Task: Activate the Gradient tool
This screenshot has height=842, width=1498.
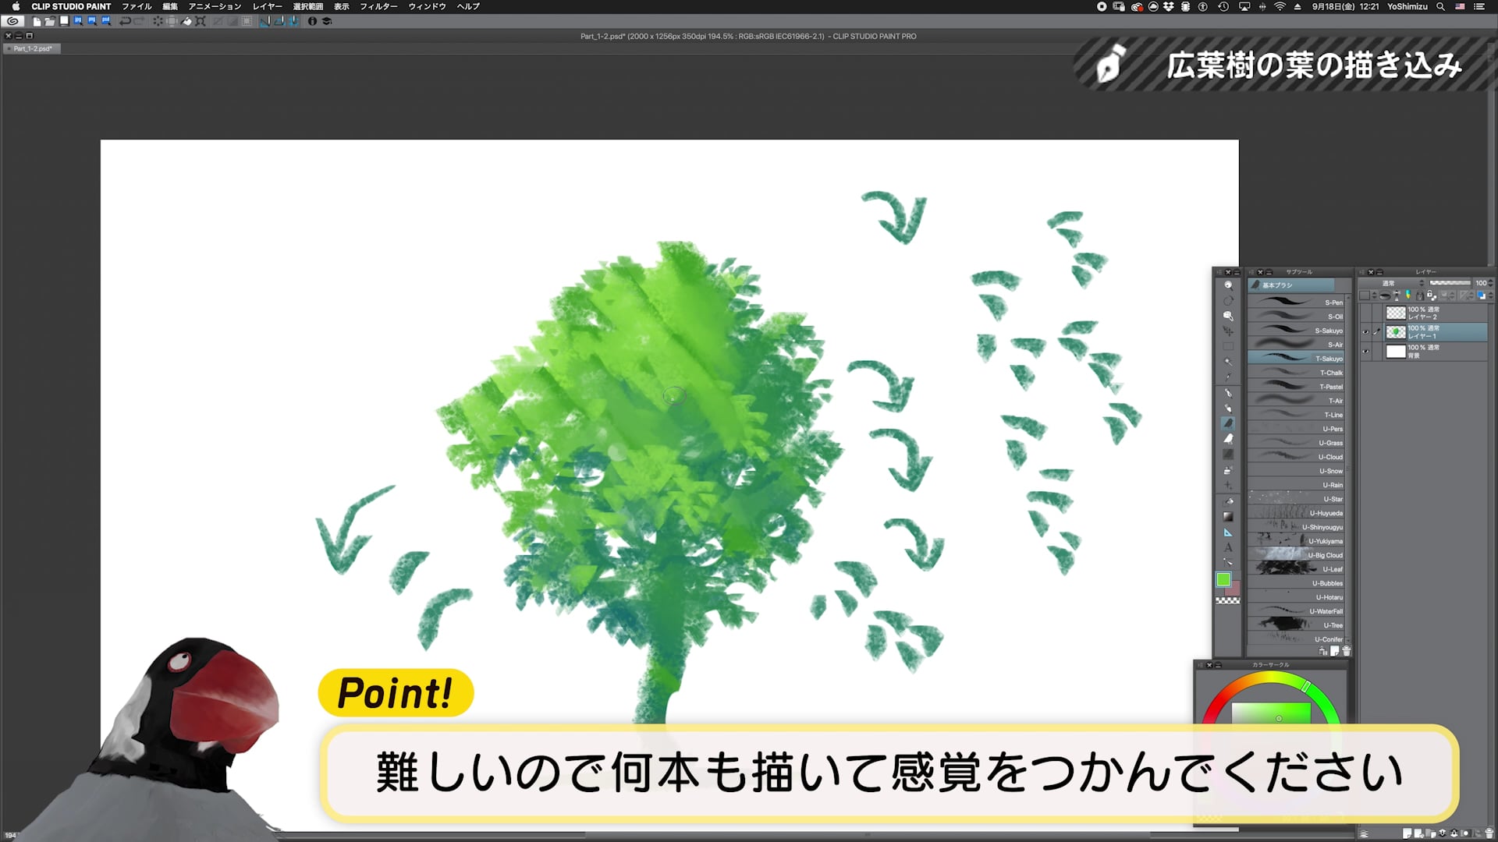Action: 1226,515
